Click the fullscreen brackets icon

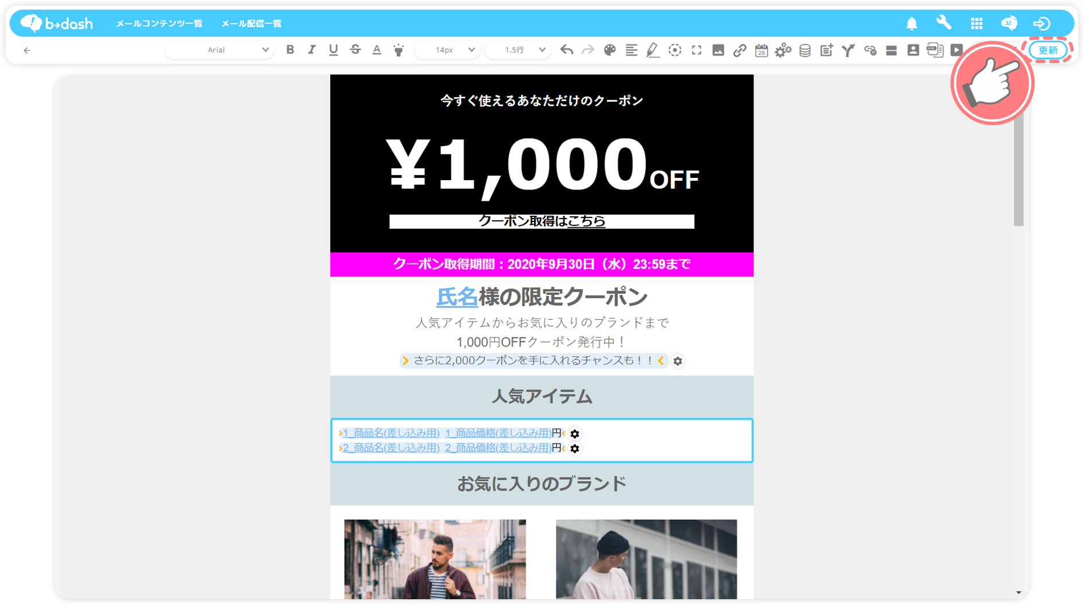tap(696, 50)
